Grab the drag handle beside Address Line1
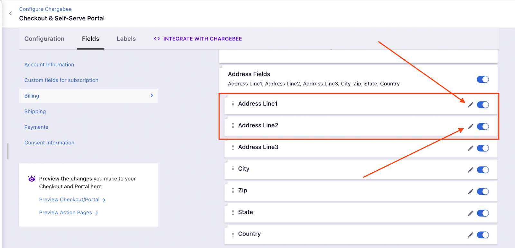 click(233, 104)
